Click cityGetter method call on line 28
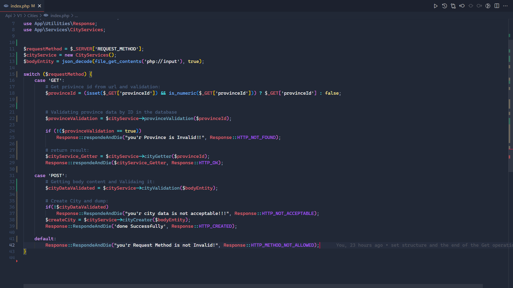This screenshot has width=513, height=288. point(158,157)
